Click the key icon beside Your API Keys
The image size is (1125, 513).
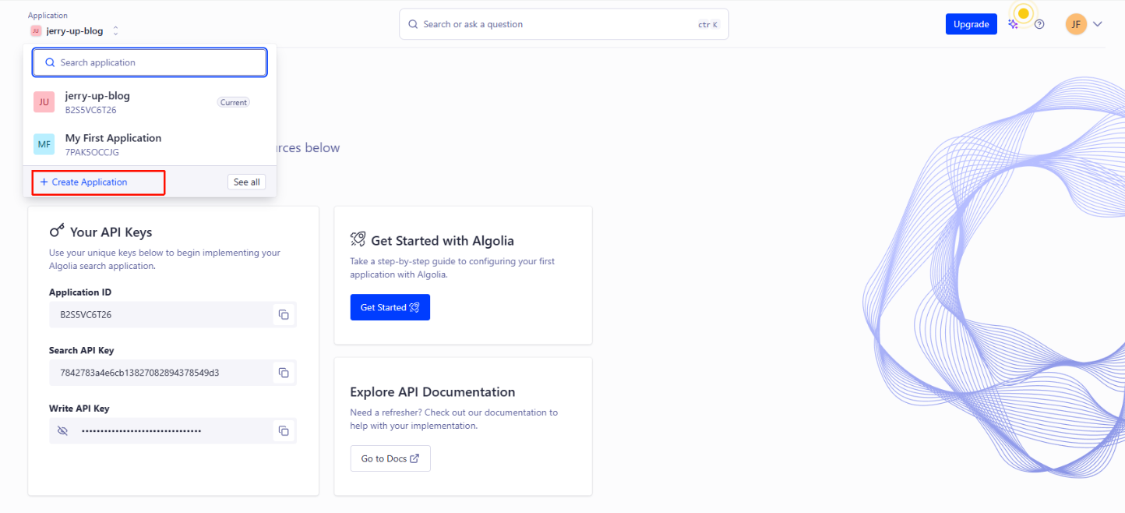coord(57,231)
